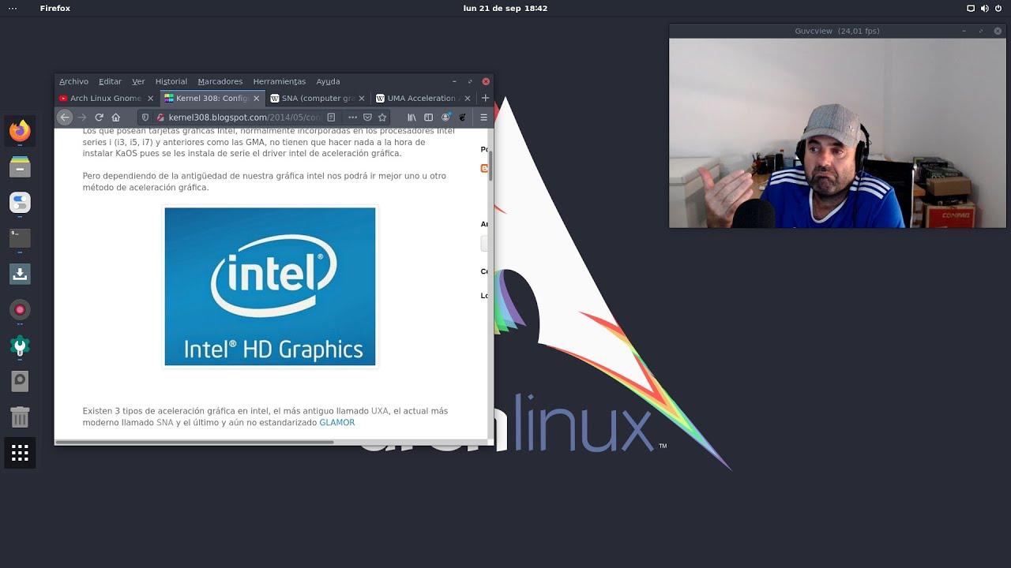The image size is (1011, 568).
Task: Open the Herramientas menu
Action: (279, 81)
